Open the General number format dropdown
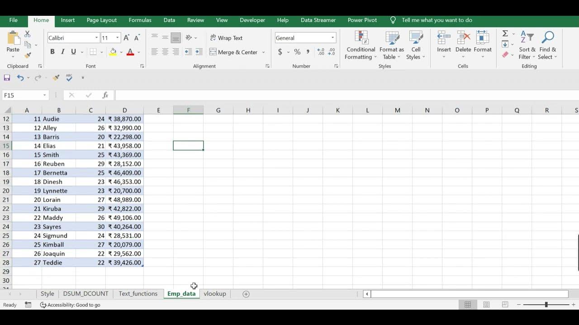579x325 pixels. pos(333,38)
